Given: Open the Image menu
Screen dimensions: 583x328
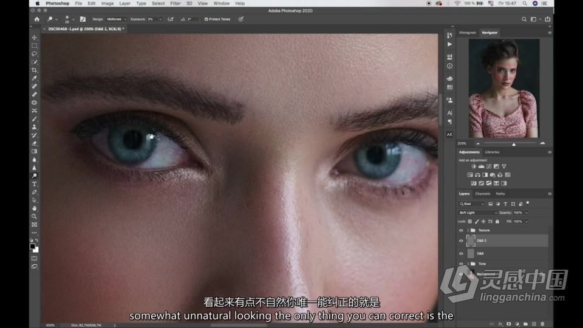Looking at the screenshot, I should click(x=107, y=4).
